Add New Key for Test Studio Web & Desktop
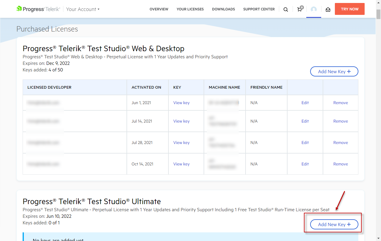The image size is (381, 241). click(334, 71)
